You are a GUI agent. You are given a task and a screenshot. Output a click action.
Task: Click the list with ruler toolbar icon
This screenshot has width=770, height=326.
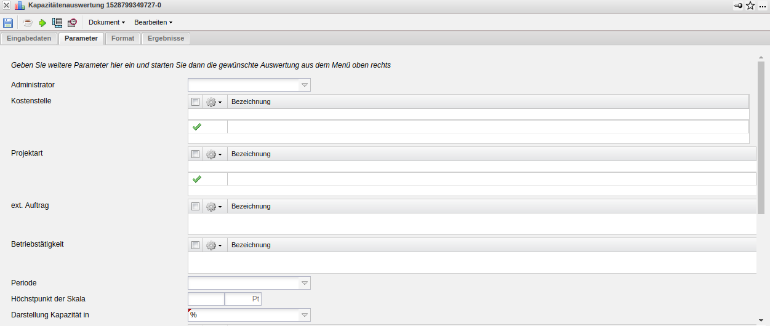coord(57,23)
